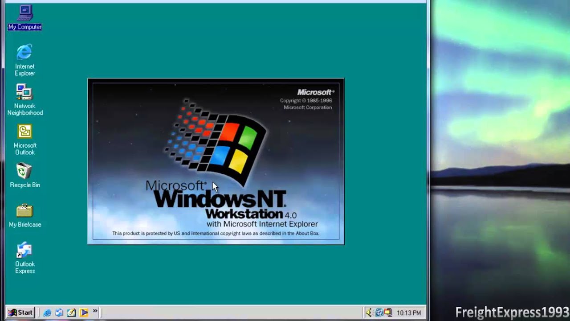
Task: Select the Network Neighborhood desktop icon
Action: (25, 100)
